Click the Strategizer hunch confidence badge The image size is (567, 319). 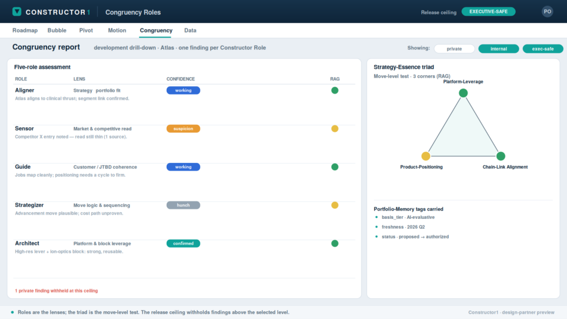pos(183,205)
